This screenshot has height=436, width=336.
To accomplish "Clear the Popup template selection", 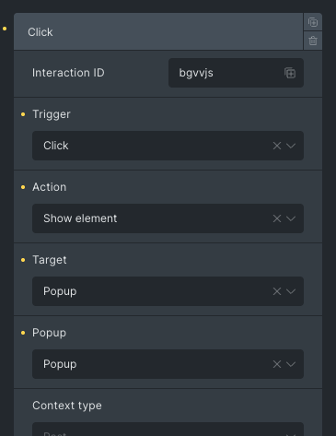I will coord(277,364).
